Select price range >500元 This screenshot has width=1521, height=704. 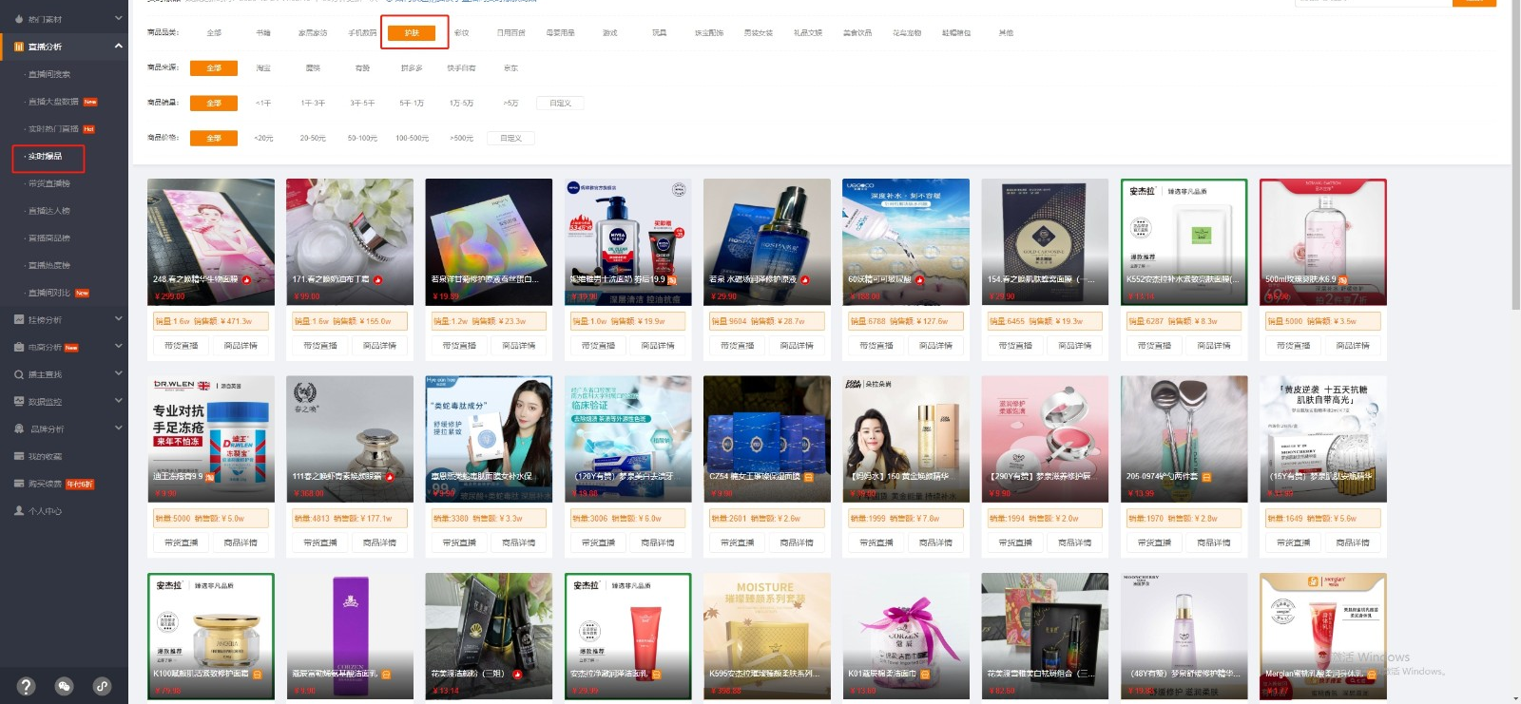coord(461,138)
